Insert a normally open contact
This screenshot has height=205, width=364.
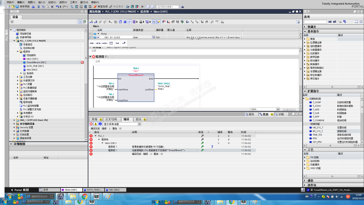(92, 43)
